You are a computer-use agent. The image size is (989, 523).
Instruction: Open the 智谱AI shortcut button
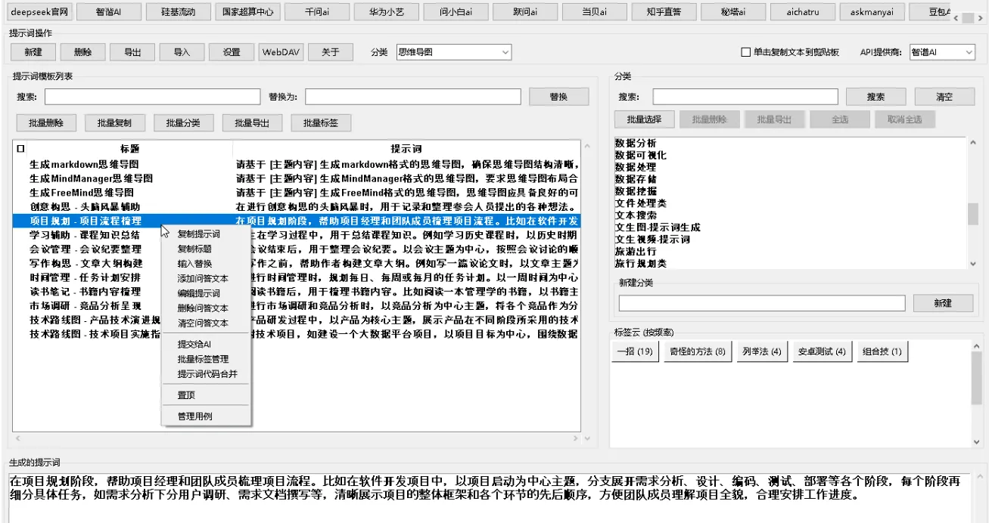(108, 12)
